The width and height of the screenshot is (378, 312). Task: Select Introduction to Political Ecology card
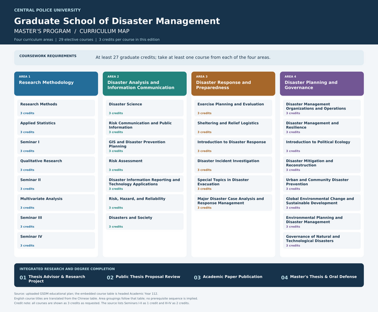click(x=322, y=146)
